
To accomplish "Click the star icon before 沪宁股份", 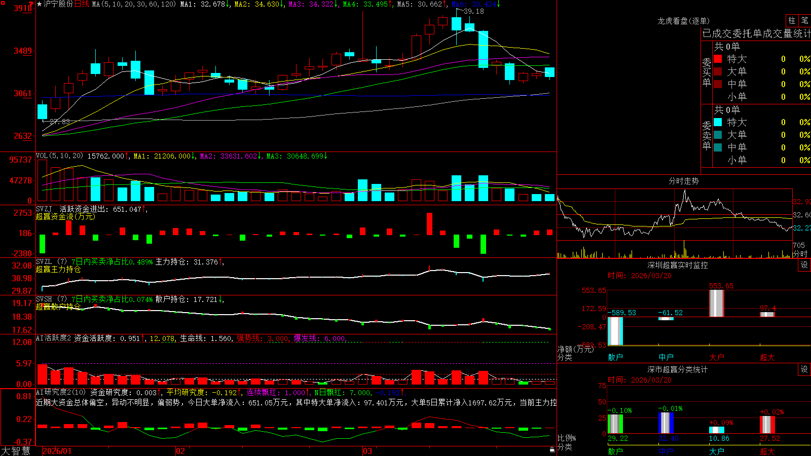I will pyautogui.click(x=39, y=4).
